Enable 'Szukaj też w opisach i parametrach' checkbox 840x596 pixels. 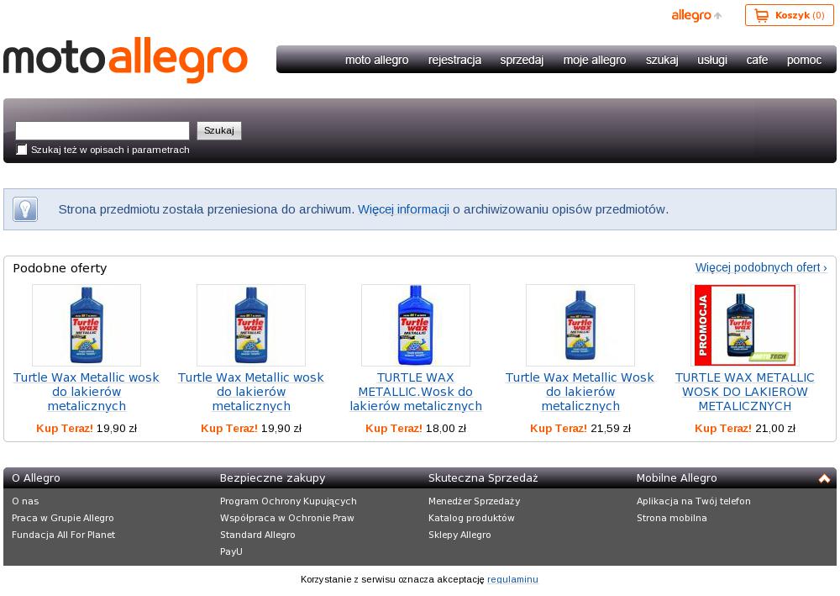tap(22, 150)
